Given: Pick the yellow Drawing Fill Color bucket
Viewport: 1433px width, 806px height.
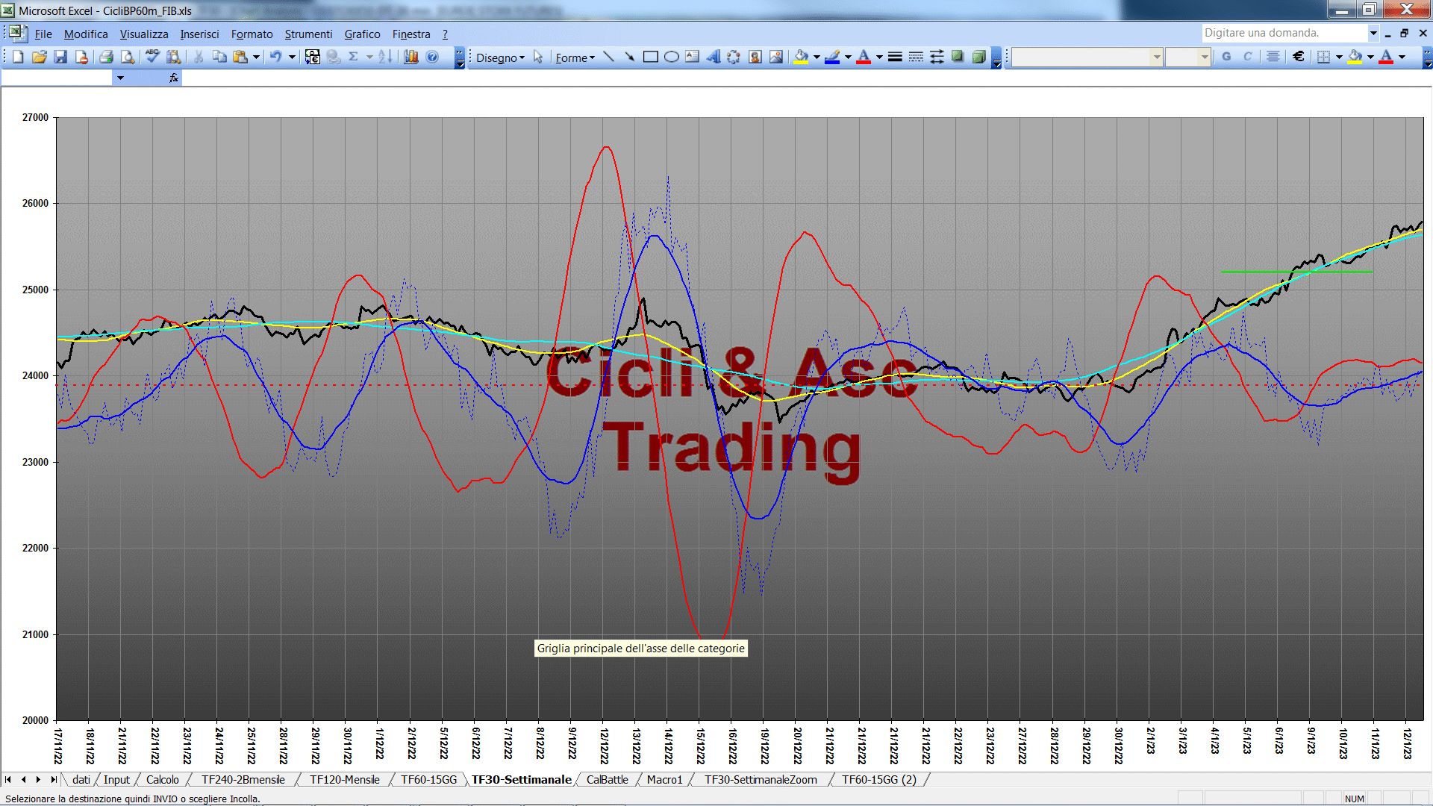Looking at the screenshot, I should pos(802,57).
